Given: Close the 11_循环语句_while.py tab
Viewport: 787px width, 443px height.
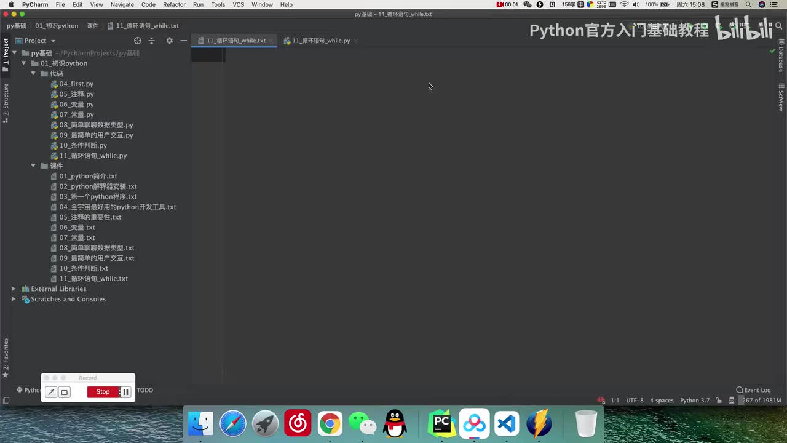Looking at the screenshot, I should point(356,41).
